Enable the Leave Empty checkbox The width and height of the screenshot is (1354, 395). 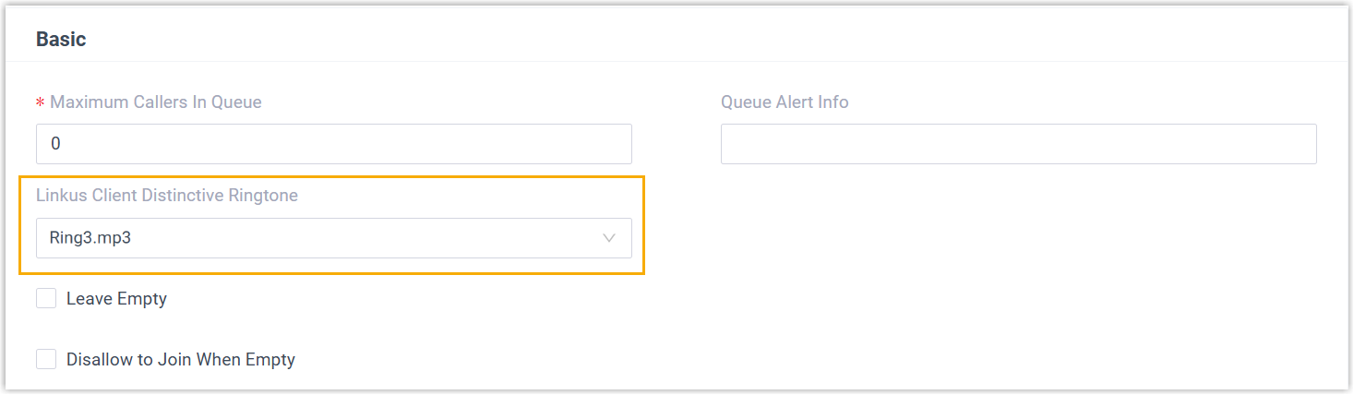pyautogui.click(x=46, y=298)
